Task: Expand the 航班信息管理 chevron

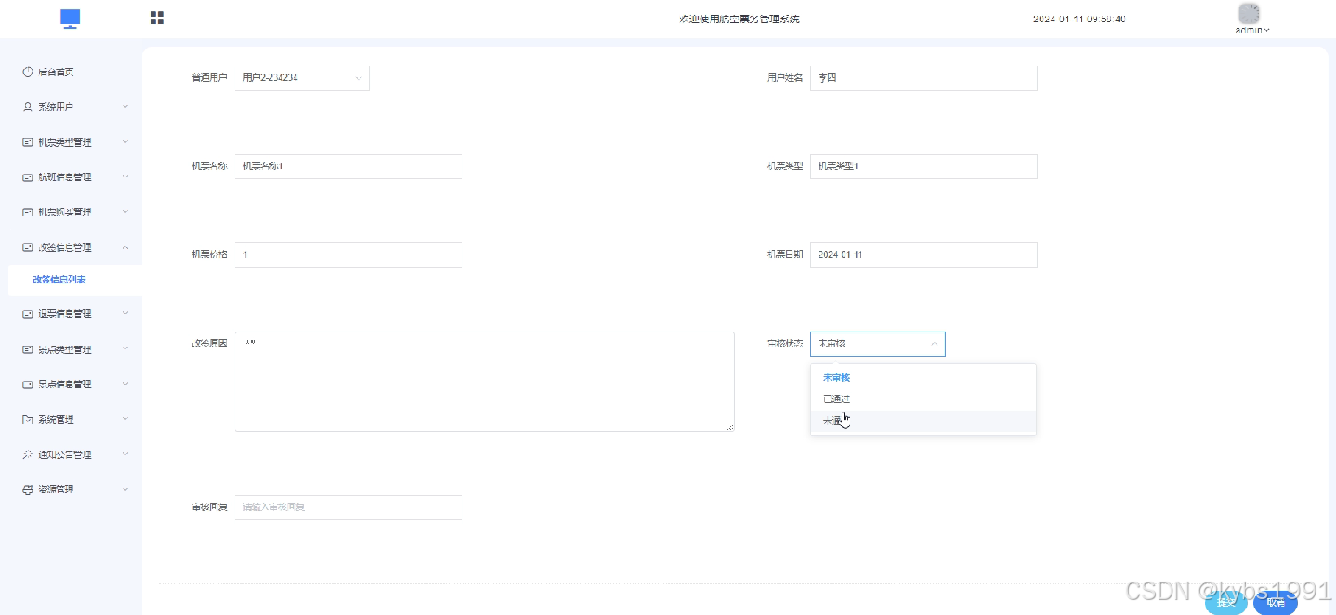Action: pyautogui.click(x=125, y=177)
